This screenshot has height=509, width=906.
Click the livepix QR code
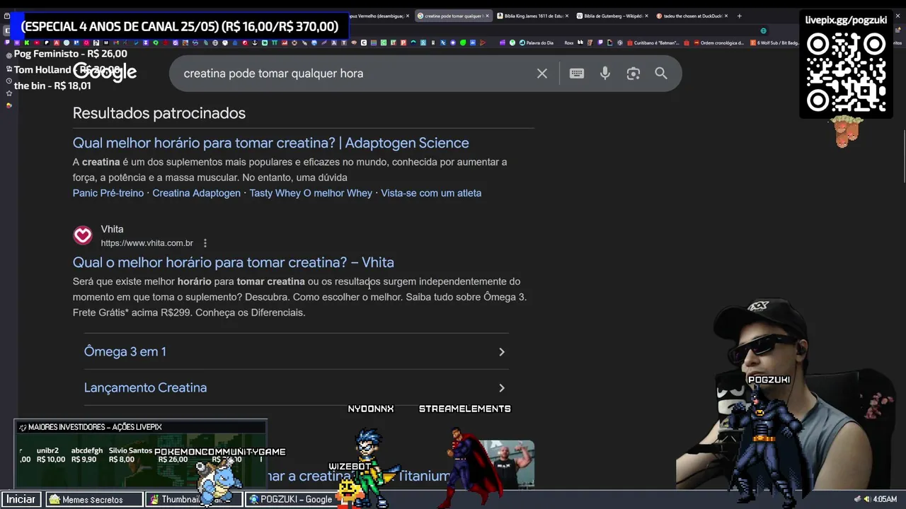846,73
